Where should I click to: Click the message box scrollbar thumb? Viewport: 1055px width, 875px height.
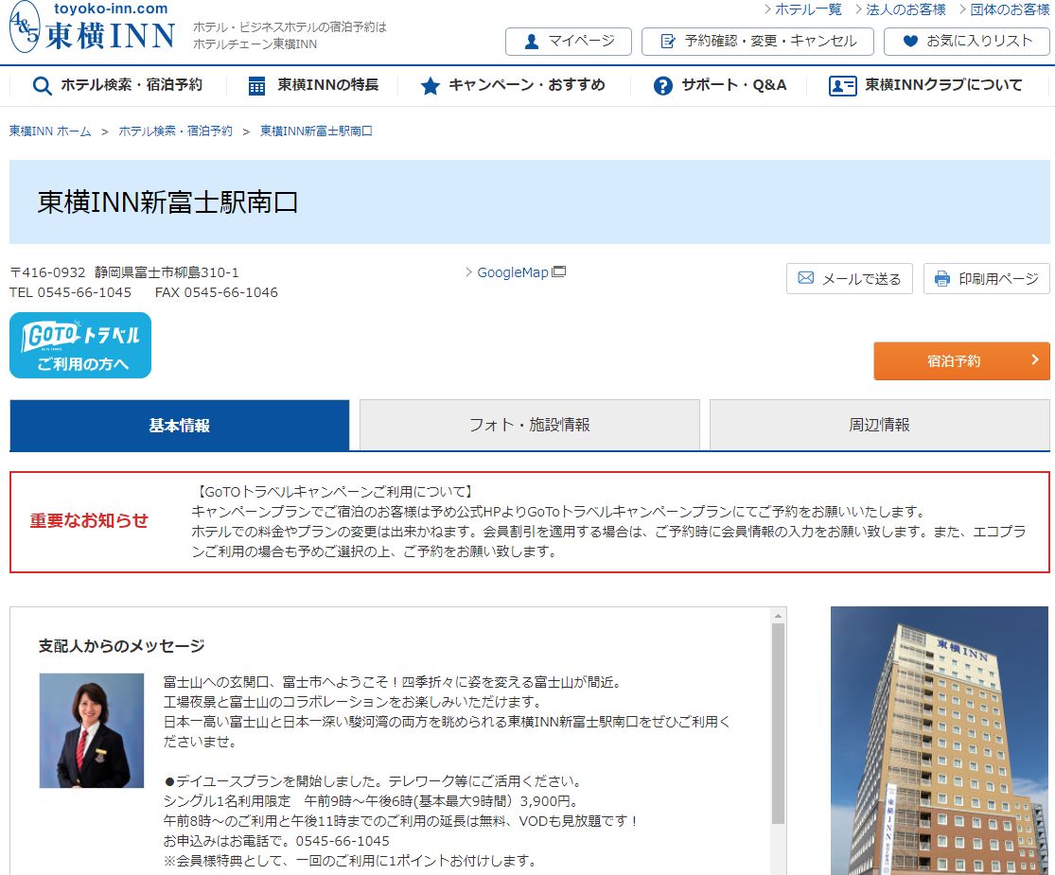coord(779,723)
